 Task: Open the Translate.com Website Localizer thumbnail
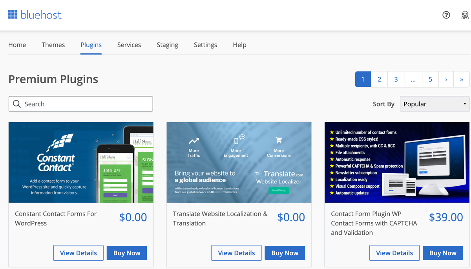pos(239,162)
